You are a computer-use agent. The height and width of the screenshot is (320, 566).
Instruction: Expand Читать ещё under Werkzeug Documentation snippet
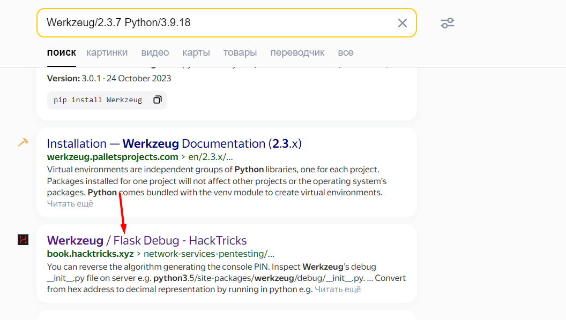70,203
